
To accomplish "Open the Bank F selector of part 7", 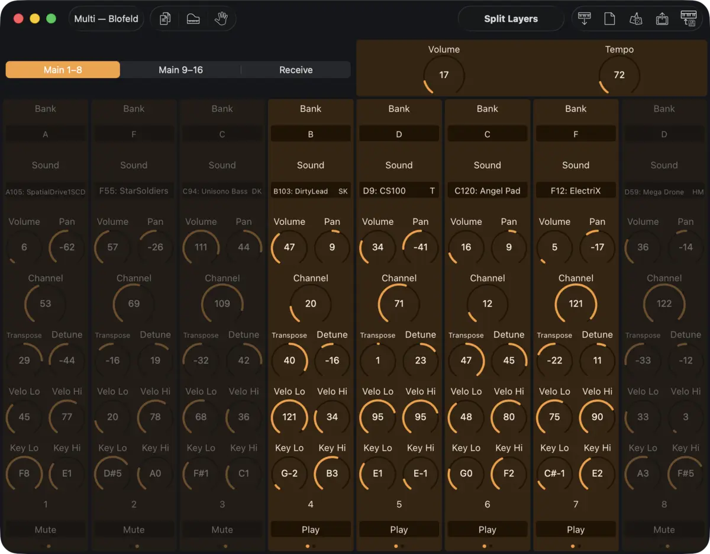I will (x=576, y=134).
